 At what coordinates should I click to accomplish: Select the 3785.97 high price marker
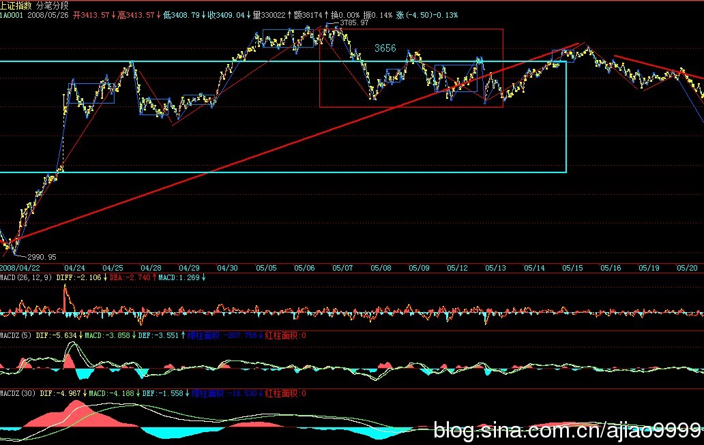coord(355,22)
